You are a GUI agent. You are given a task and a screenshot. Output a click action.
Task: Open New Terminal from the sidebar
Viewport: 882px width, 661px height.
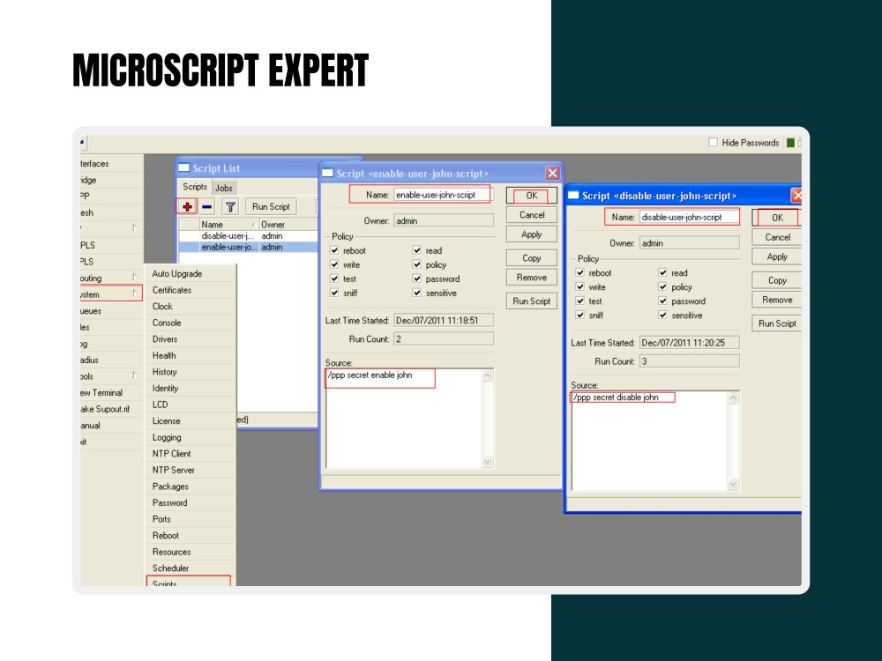click(x=111, y=392)
